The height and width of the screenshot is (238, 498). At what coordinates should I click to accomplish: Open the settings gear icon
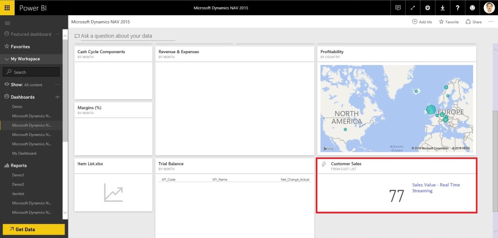point(428,8)
